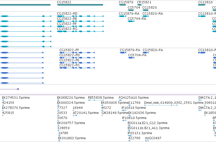Click EST entry 328659
This screenshot has height=142, width=216.
pos(63,128)
